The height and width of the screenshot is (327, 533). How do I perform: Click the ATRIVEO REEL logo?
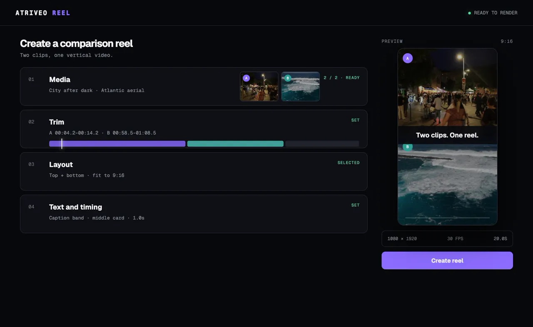43,13
